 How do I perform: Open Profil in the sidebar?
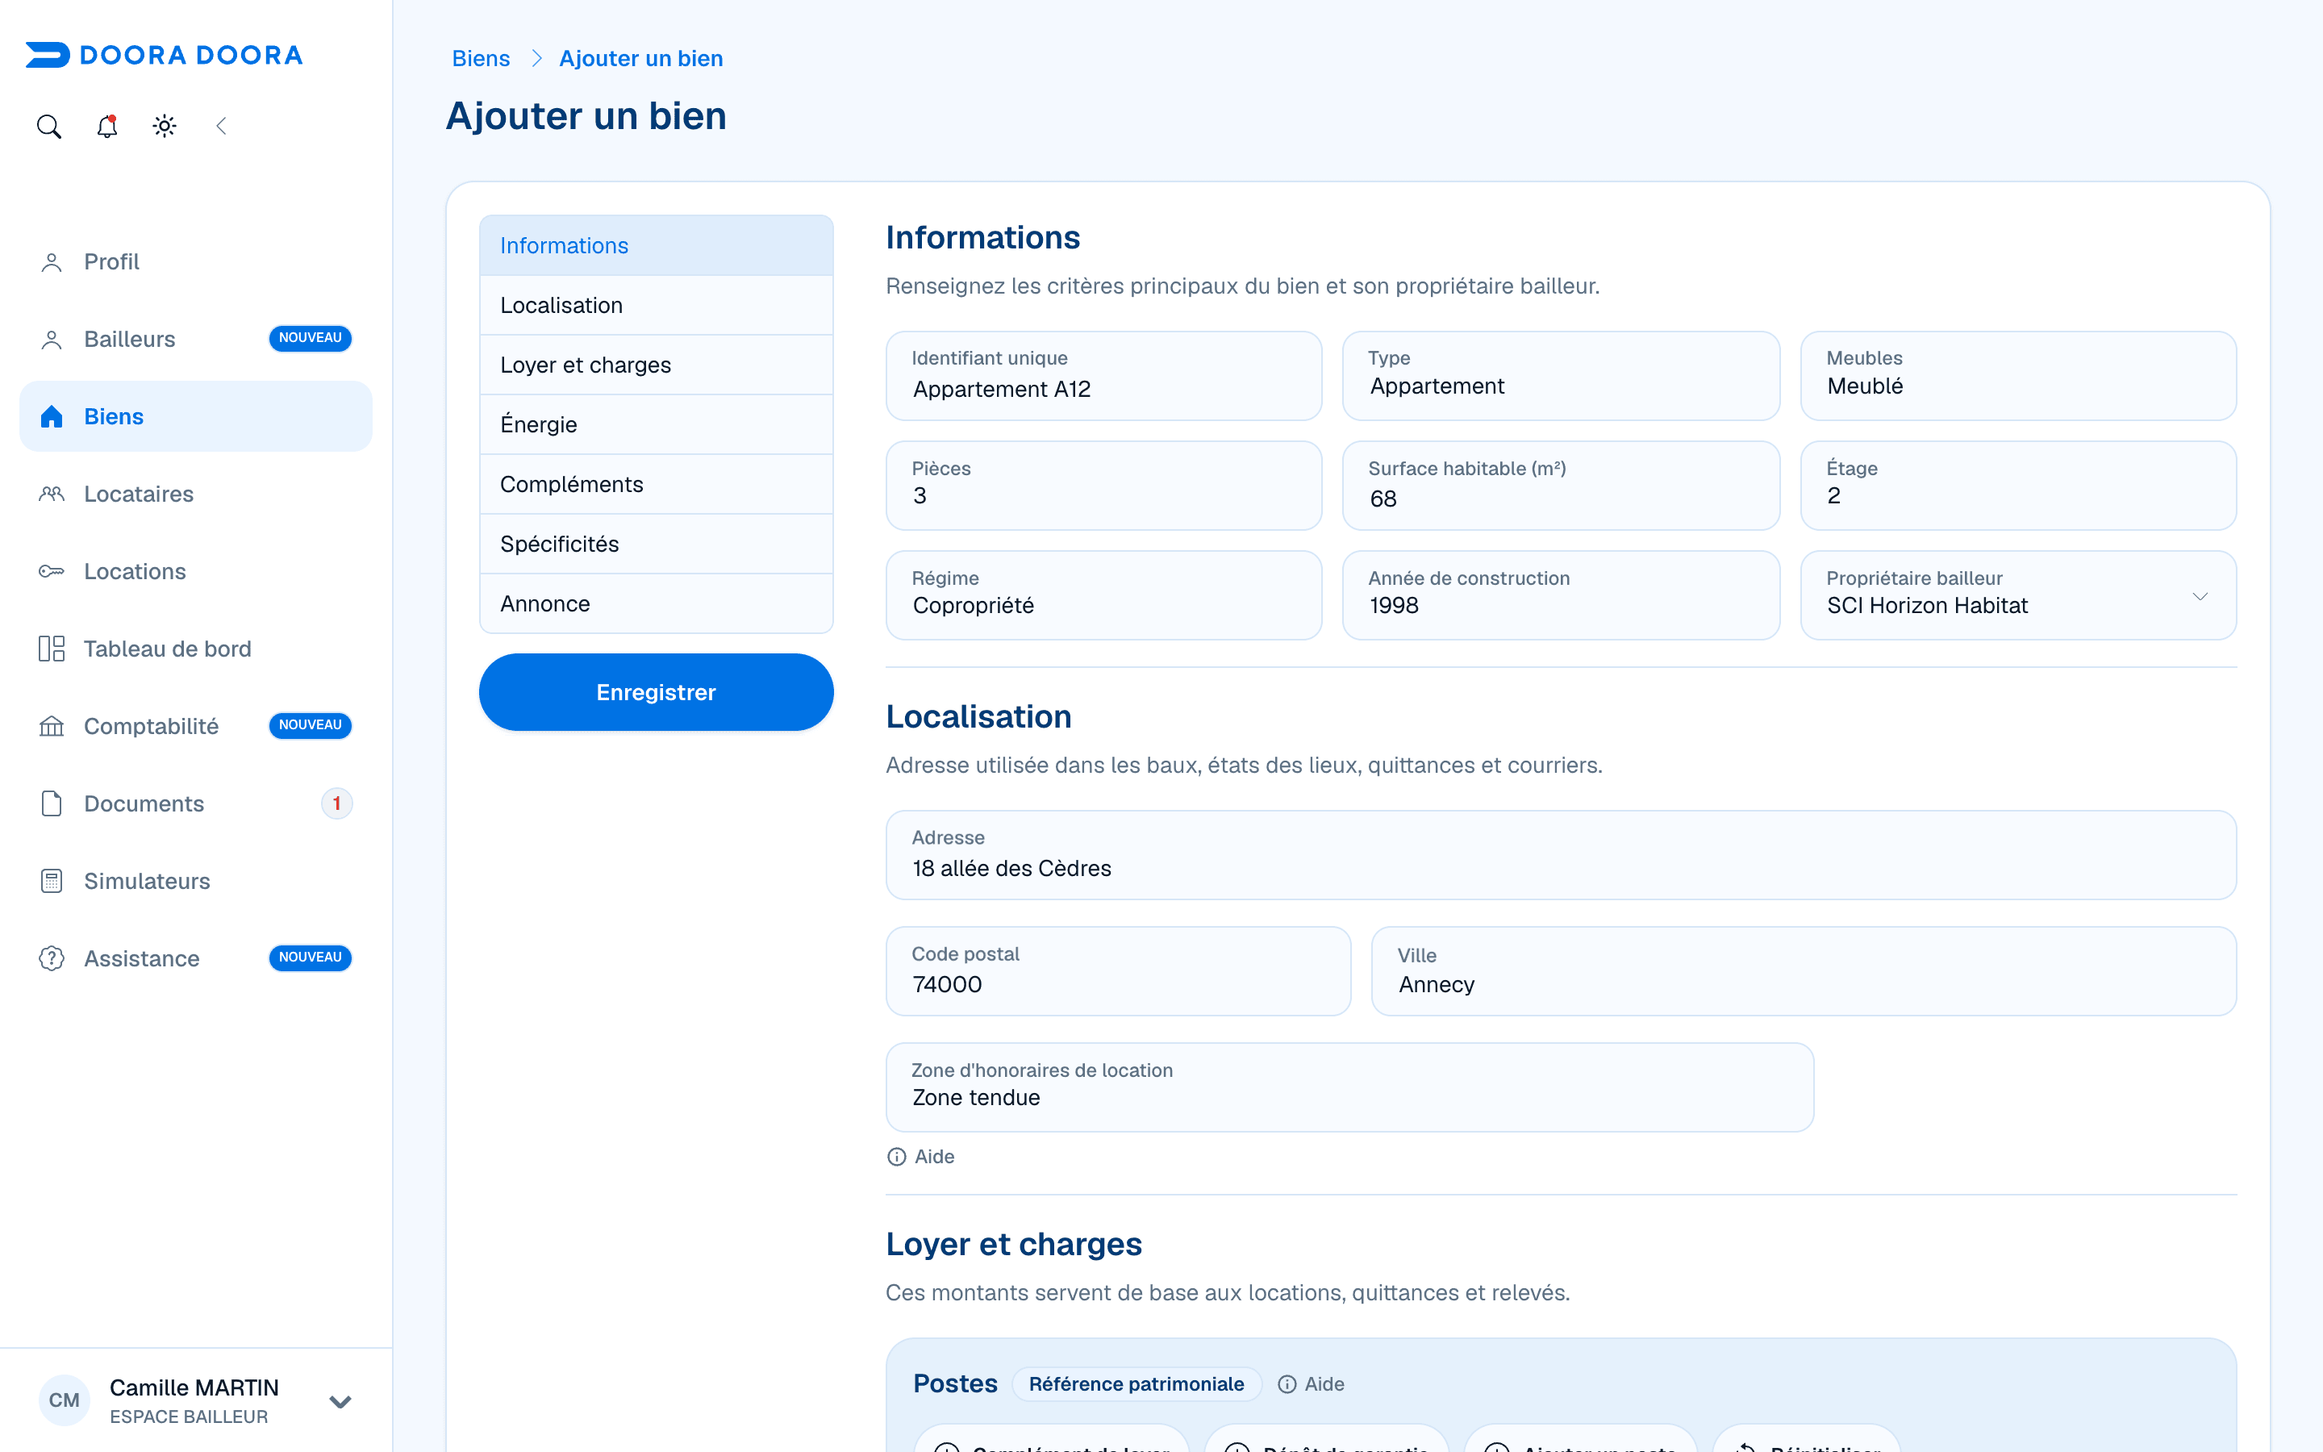(x=196, y=262)
